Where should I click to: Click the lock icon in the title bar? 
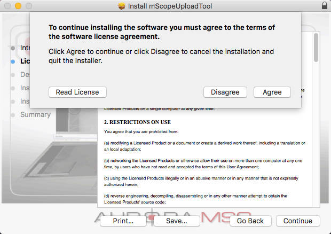point(325,5)
